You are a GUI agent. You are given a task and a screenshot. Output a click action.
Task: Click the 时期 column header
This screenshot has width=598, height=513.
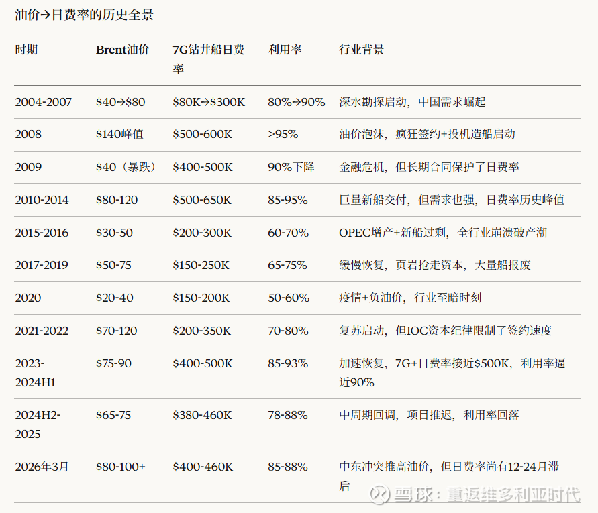[x=26, y=50]
